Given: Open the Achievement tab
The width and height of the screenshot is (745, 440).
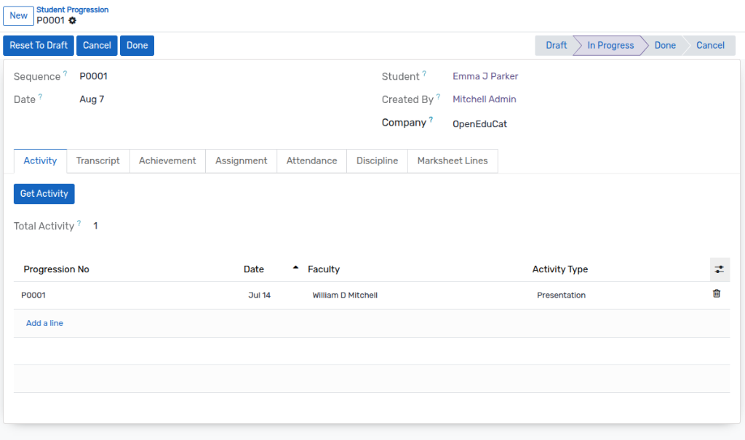Looking at the screenshot, I should (167, 160).
